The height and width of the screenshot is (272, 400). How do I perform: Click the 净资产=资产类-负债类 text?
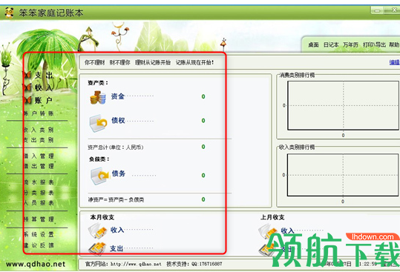pos(116,199)
